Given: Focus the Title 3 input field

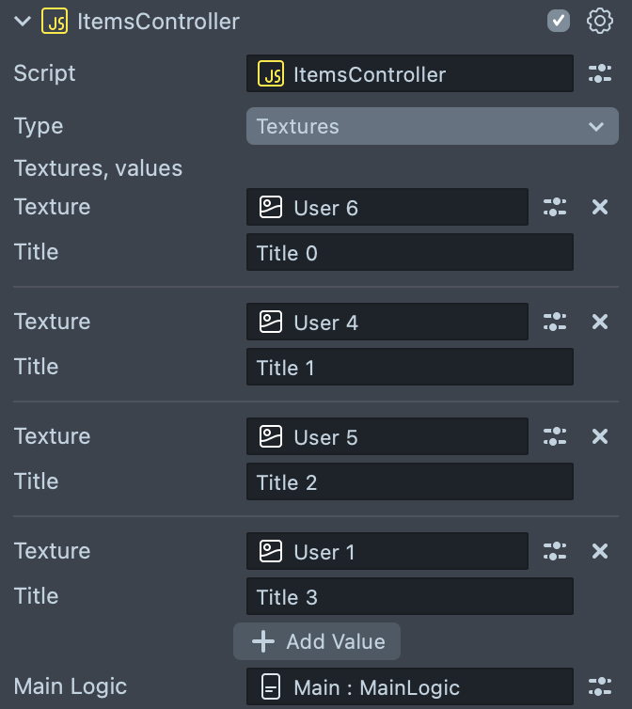Looking at the screenshot, I should (409, 597).
